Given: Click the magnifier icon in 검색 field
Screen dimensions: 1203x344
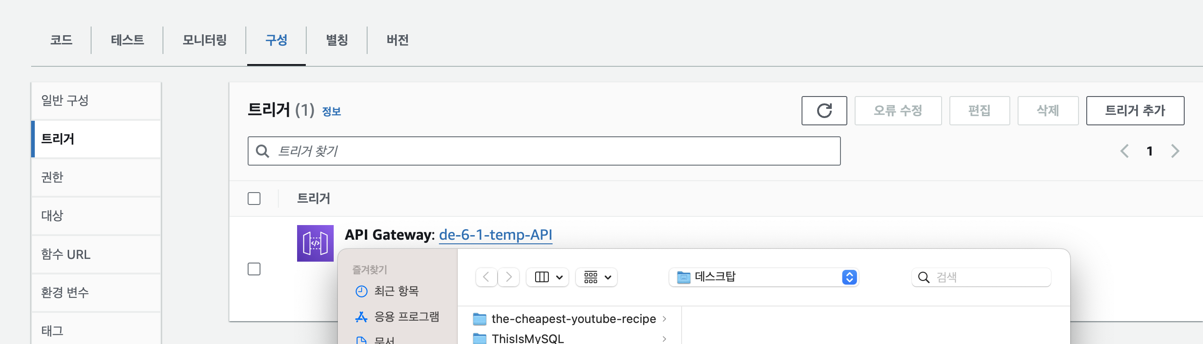Looking at the screenshot, I should point(923,278).
